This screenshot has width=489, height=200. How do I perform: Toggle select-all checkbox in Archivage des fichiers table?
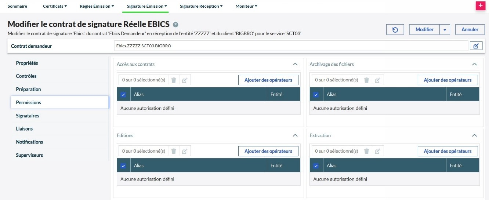(x=316, y=94)
